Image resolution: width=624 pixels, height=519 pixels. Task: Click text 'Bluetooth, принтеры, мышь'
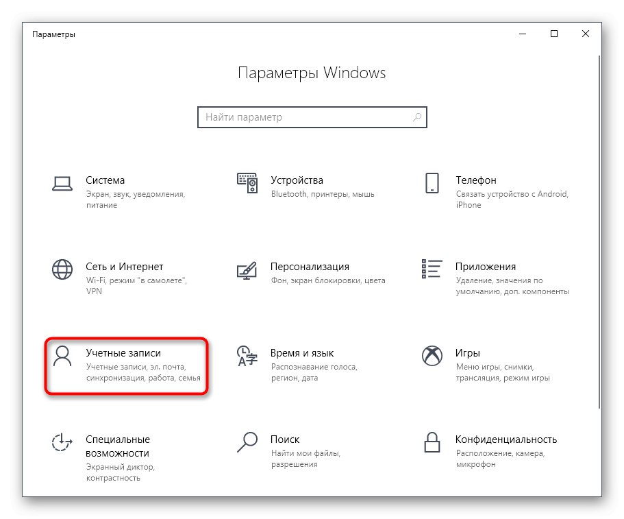click(323, 195)
